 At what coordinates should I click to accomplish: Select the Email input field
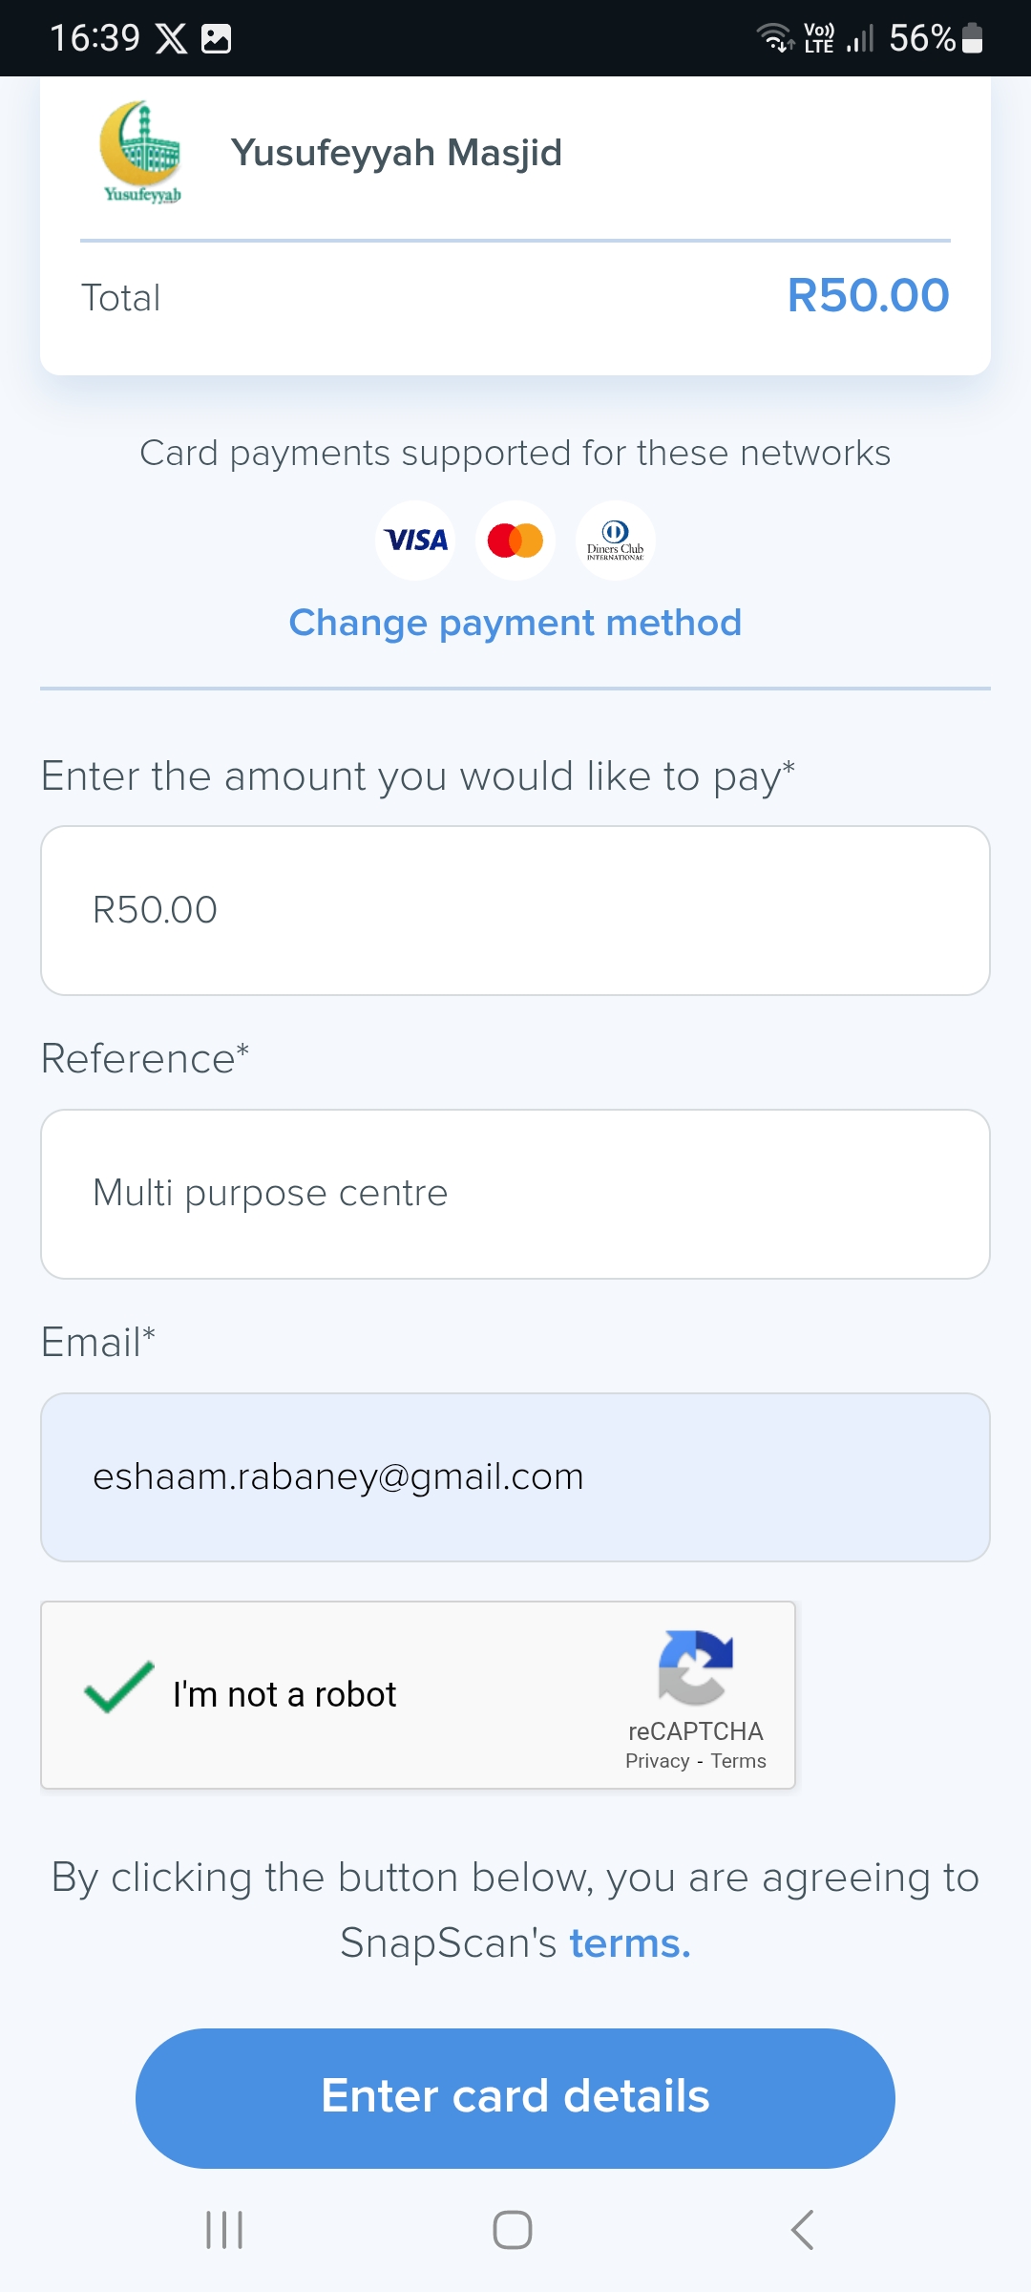(x=515, y=1477)
